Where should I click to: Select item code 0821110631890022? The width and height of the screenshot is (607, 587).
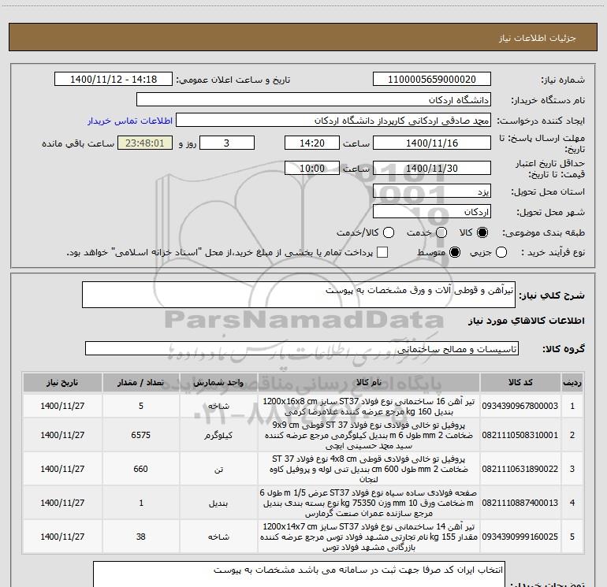tap(520, 469)
